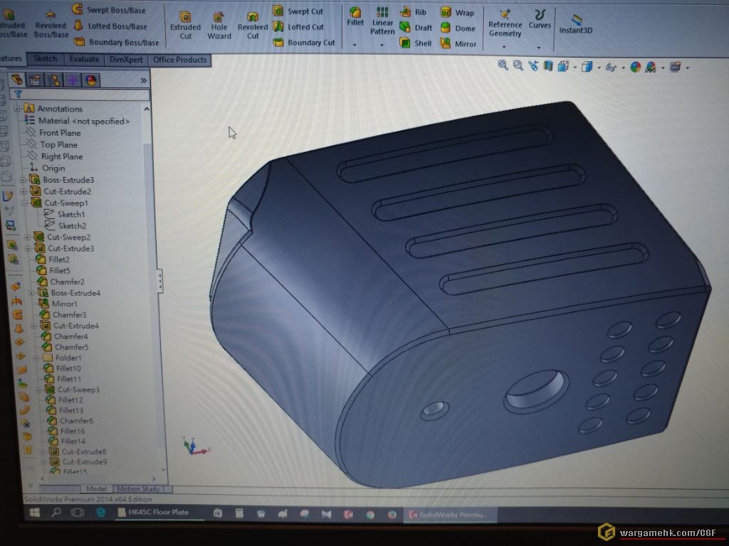Select the Hole Wizard tool
This screenshot has width=729, height=546.
[219, 25]
